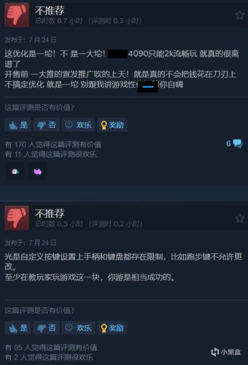Click the green-faced award icon on first review
This screenshot has width=248, height=365.
(15, 172)
